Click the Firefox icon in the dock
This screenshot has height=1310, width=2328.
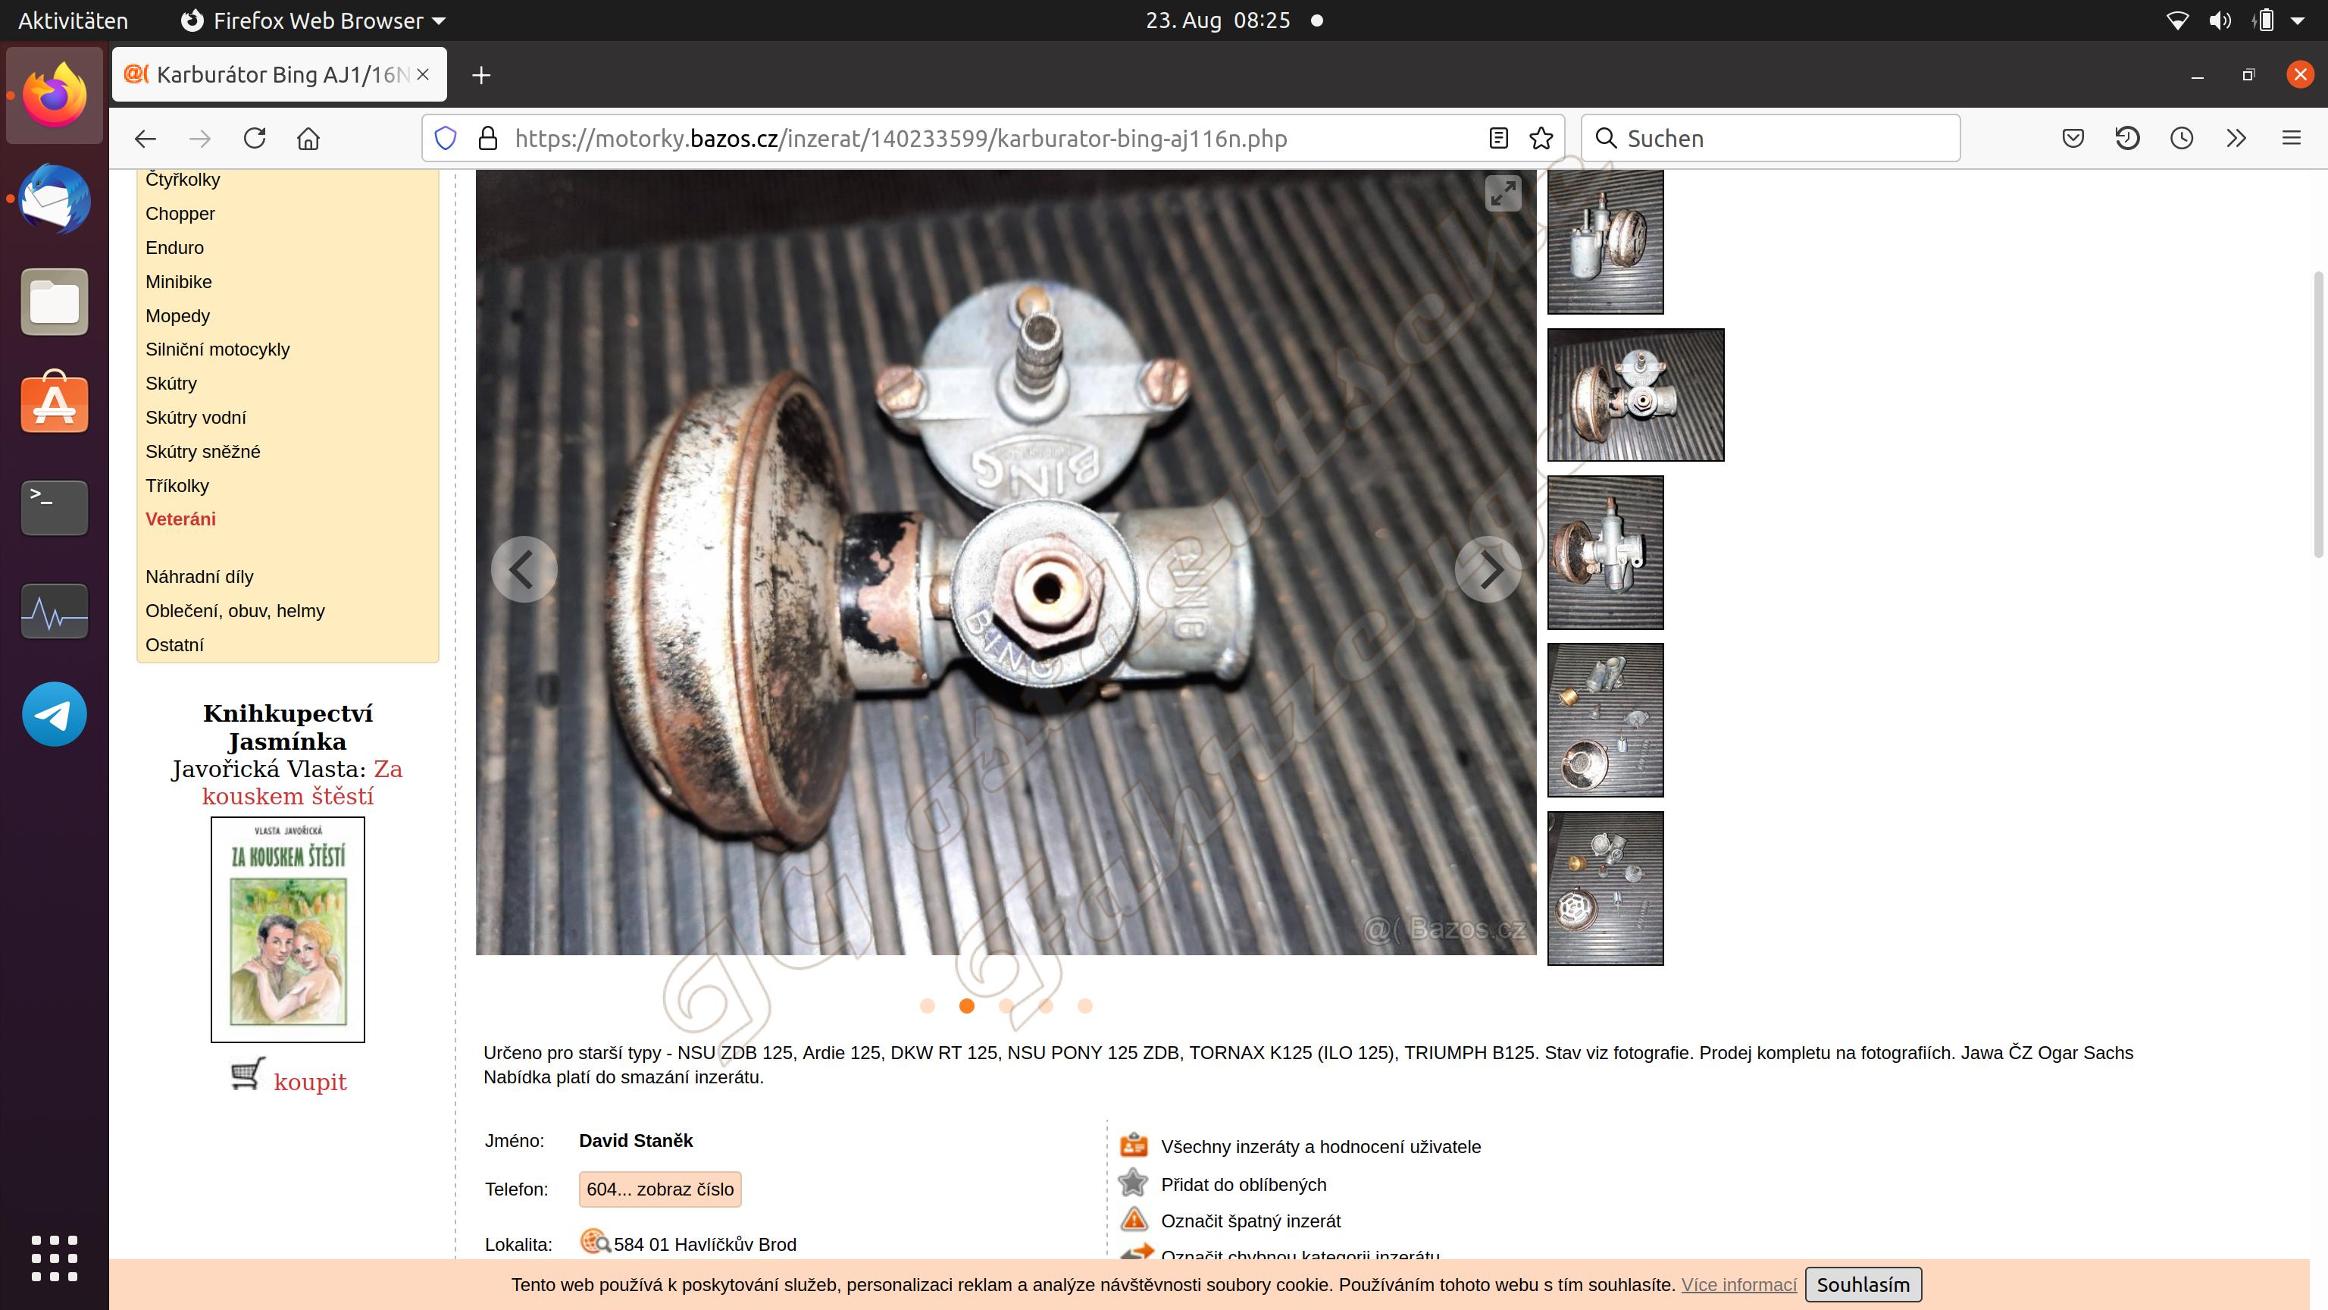(55, 95)
